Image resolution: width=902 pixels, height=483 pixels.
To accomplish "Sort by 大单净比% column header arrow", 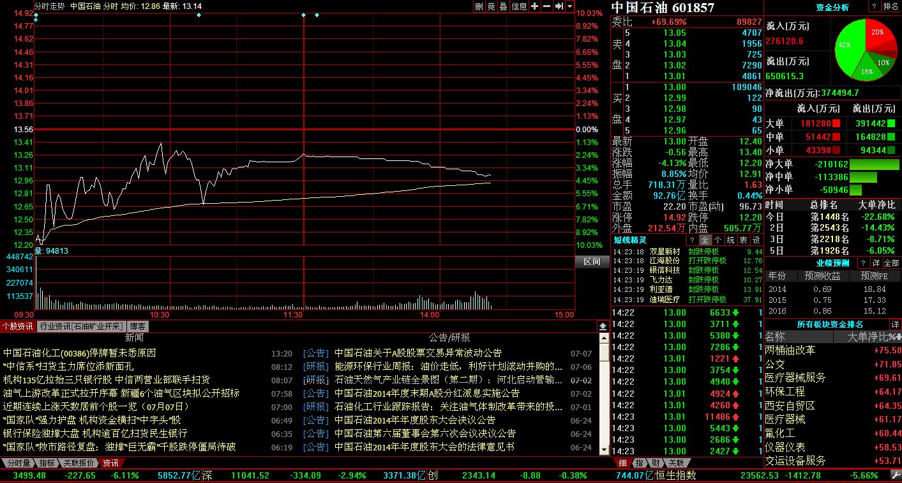I will [x=897, y=337].
